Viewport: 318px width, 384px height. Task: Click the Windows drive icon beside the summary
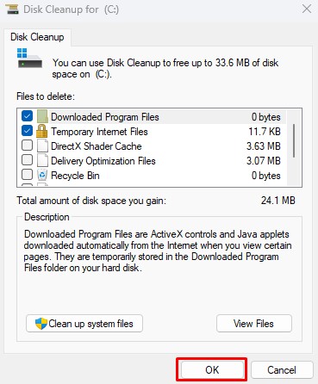(x=29, y=59)
